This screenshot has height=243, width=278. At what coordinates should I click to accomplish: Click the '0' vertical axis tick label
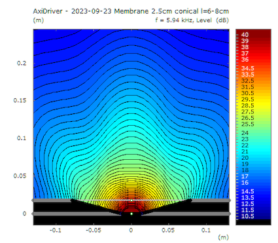24,214
